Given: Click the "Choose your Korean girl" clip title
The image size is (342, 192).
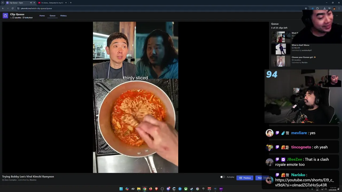Looking at the screenshot, I should click(x=304, y=57).
